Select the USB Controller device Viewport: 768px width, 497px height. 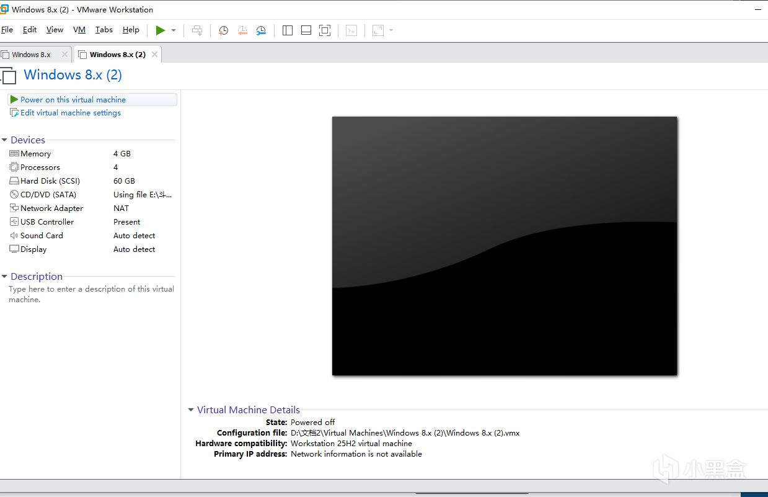click(x=92, y=222)
